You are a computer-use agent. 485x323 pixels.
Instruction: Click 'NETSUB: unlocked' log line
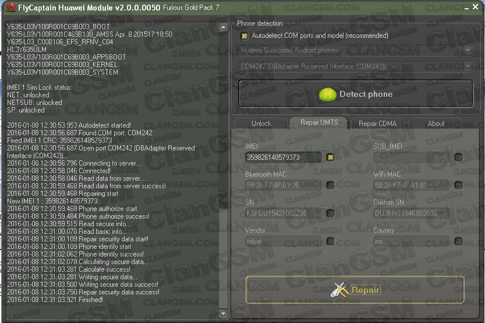34,103
